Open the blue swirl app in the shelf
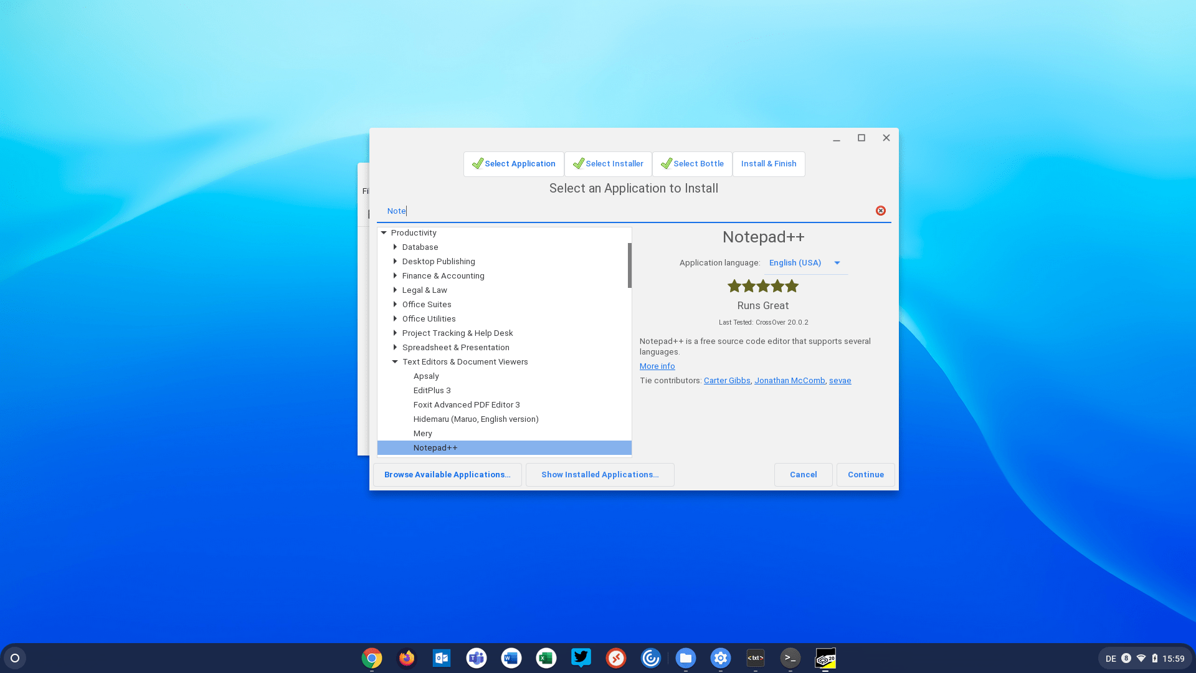 (x=651, y=658)
